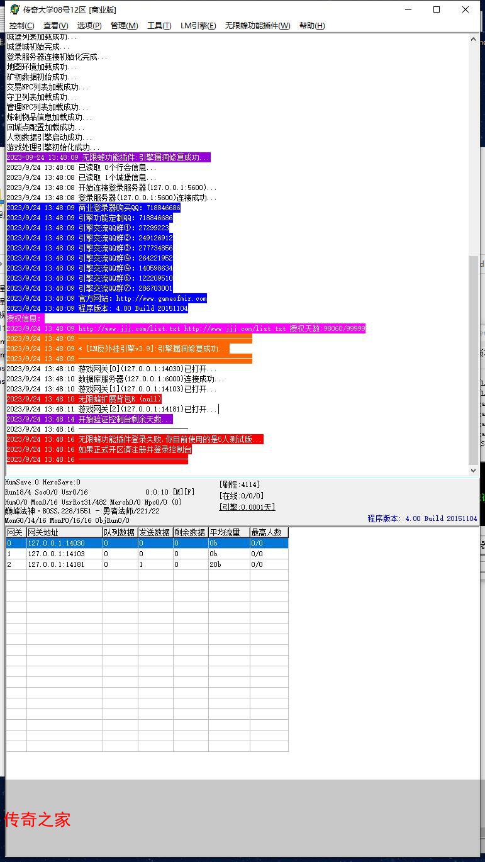Select gateway row 127.0.0.1:14181
The height and width of the screenshot is (862, 485).
pyautogui.click(x=147, y=564)
